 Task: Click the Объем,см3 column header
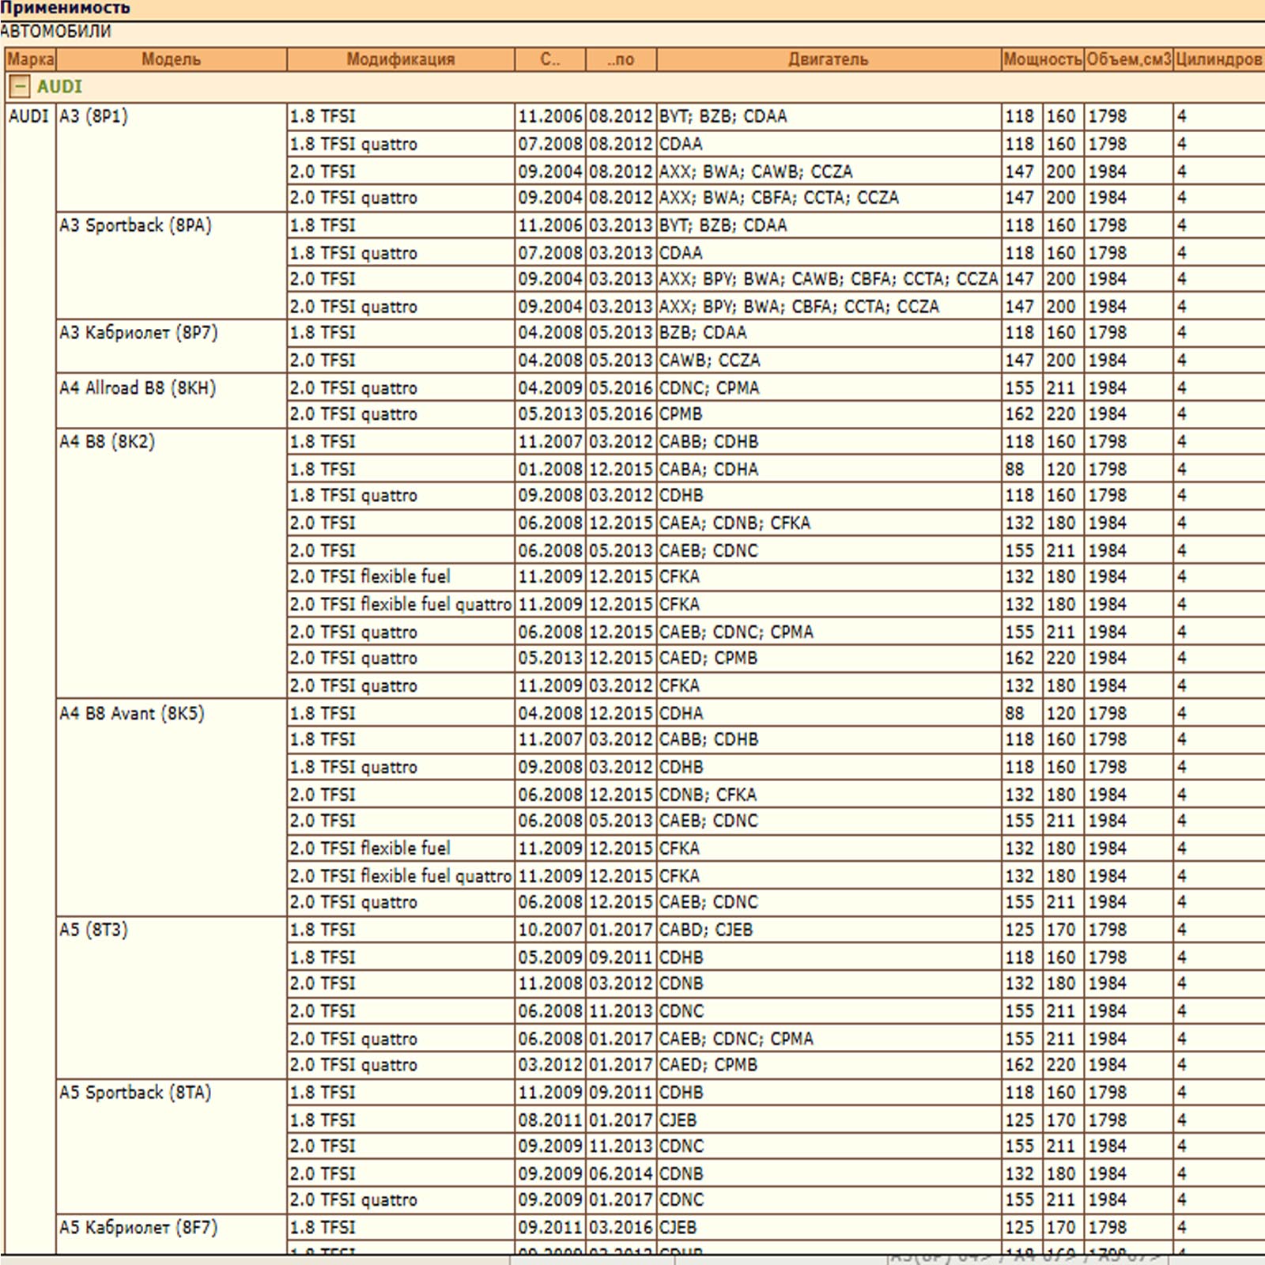pyautogui.click(x=1127, y=59)
